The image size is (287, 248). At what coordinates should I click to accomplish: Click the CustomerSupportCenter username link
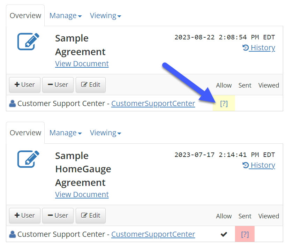pyautogui.click(x=153, y=104)
